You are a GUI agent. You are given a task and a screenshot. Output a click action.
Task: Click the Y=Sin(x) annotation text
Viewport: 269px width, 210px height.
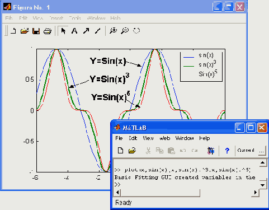click(108, 61)
